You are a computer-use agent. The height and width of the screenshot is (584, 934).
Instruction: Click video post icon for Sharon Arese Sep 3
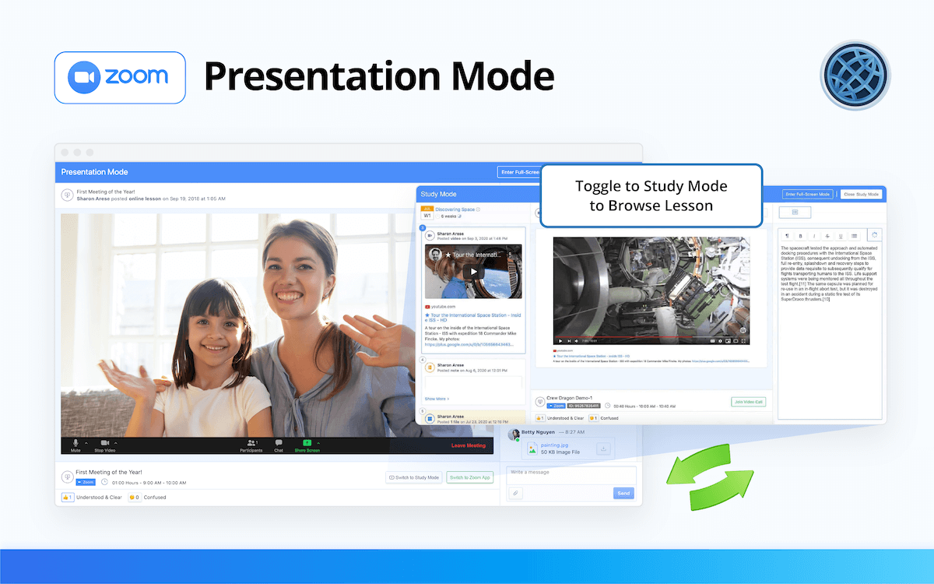(x=430, y=235)
